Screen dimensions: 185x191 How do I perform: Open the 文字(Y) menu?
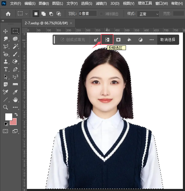click(72, 4)
